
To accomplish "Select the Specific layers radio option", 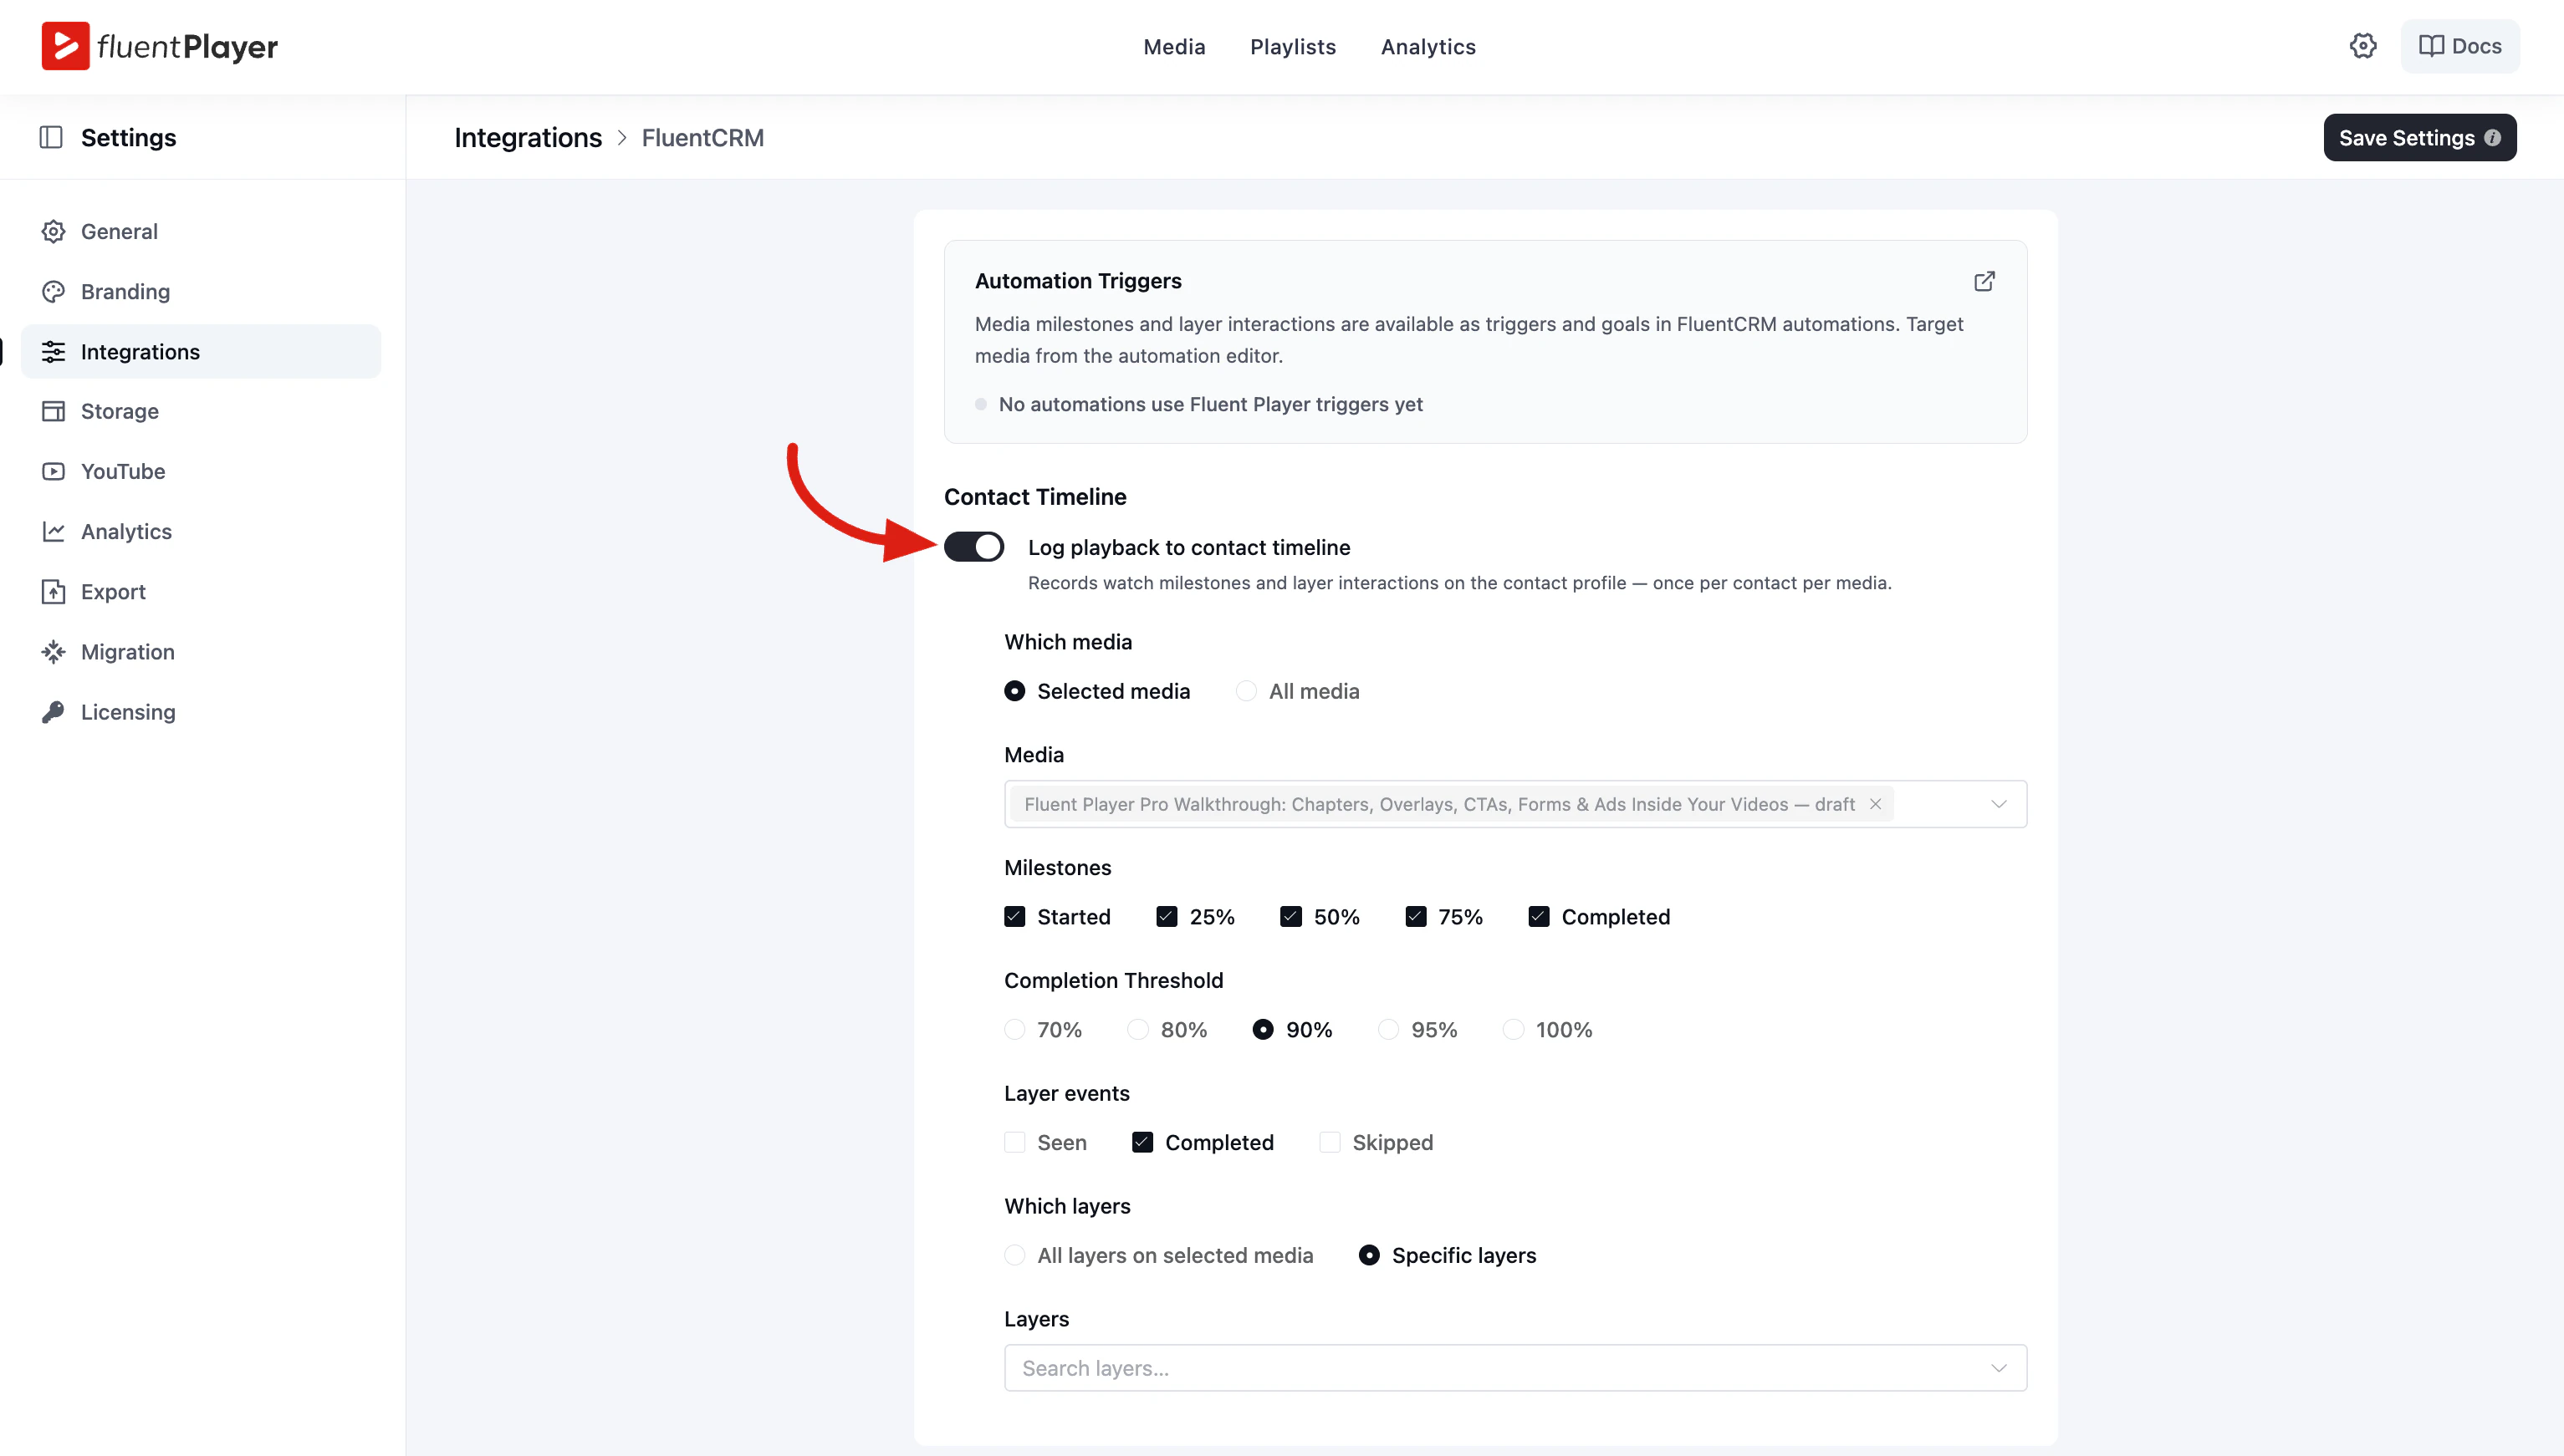I will tap(1368, 1255).
